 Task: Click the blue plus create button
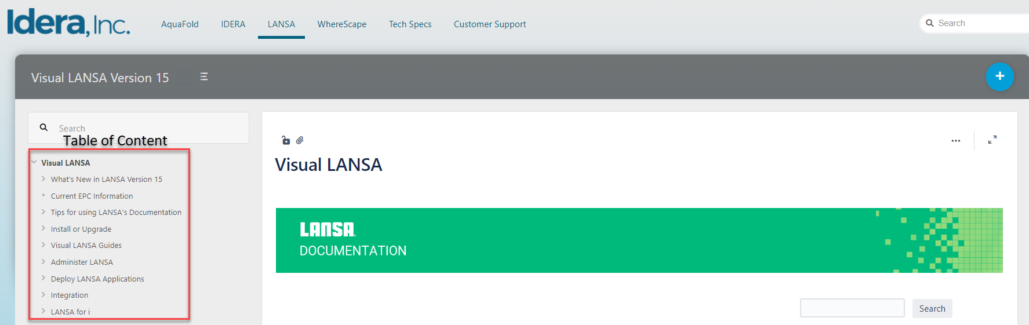999,76
